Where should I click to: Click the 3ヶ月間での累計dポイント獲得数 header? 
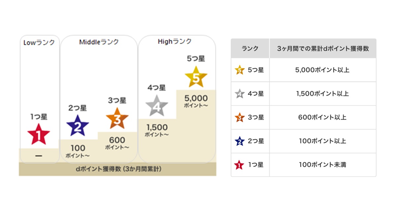[x=322, y=49]
